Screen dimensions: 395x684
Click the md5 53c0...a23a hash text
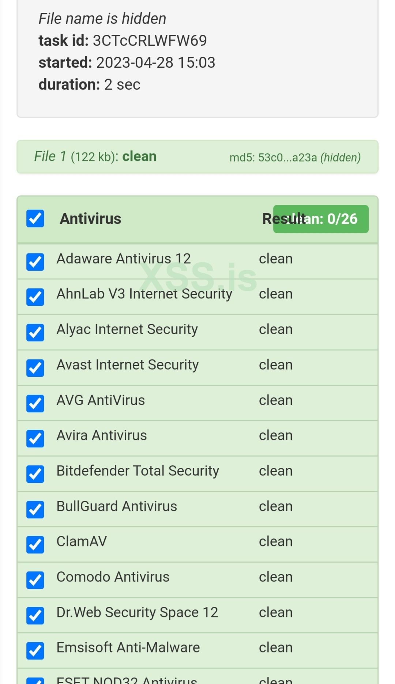295,157
